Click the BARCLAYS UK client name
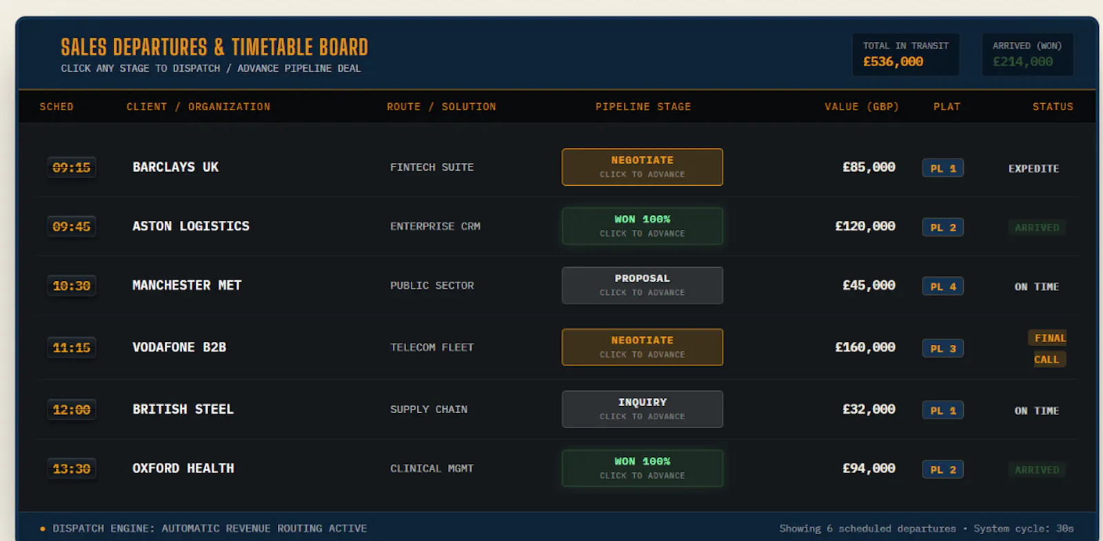This screenshot has height=541, width=1103. (x=176, y=167)
